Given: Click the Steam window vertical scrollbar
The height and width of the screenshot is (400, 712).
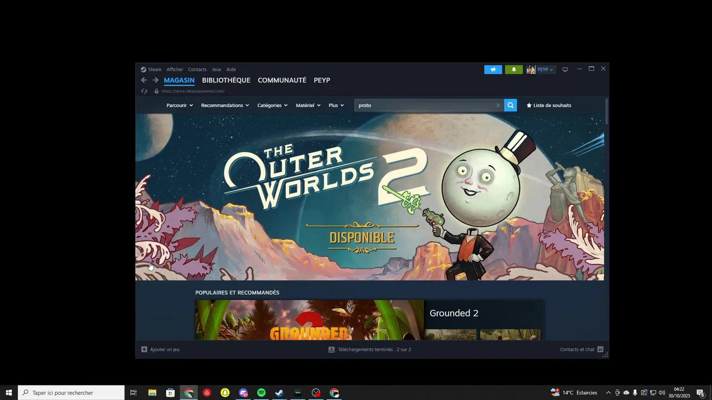Looking at the screenshot, I should (x=606, y=111).
